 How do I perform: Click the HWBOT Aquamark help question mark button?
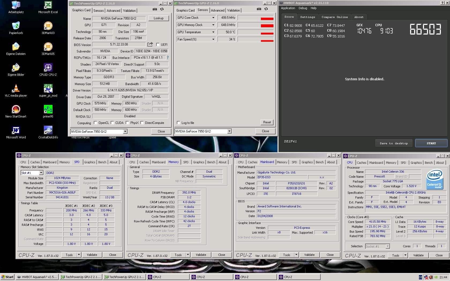click(442, 3)
